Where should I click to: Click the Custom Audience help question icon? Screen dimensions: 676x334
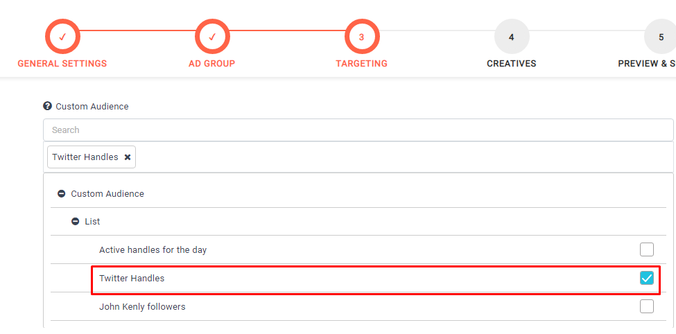click(x=47, y=106)
